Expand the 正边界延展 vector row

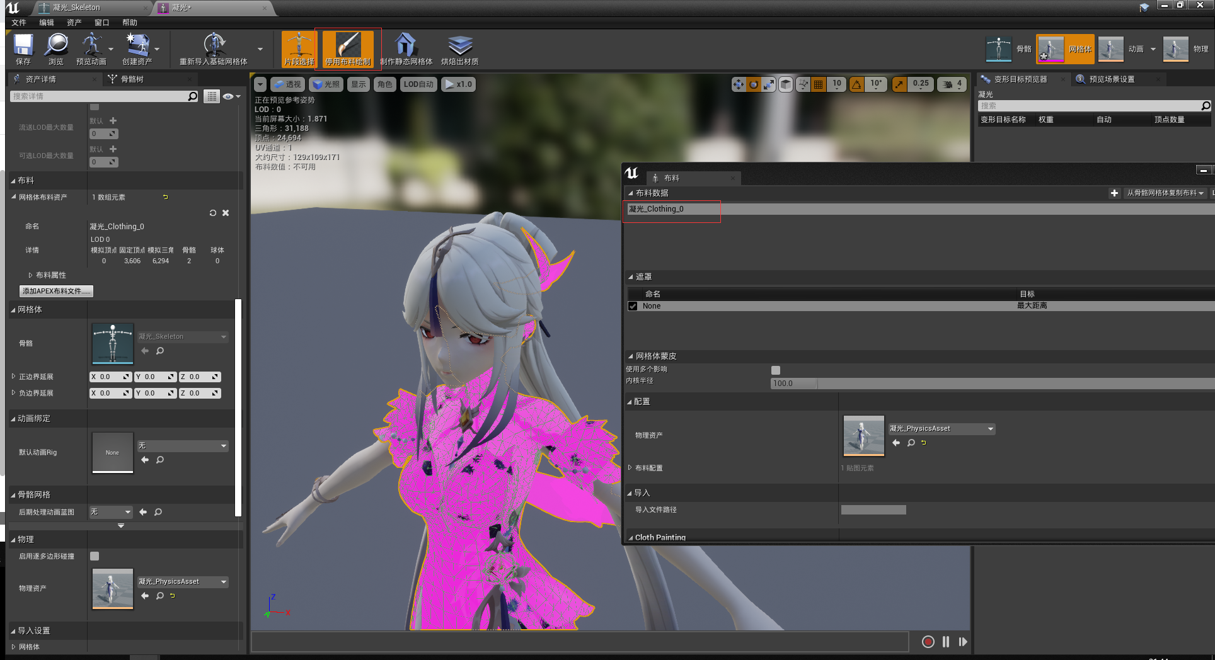click(13, 377)
